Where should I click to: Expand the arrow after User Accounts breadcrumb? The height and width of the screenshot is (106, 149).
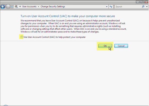pyautogui.click(x=38, y=7)
